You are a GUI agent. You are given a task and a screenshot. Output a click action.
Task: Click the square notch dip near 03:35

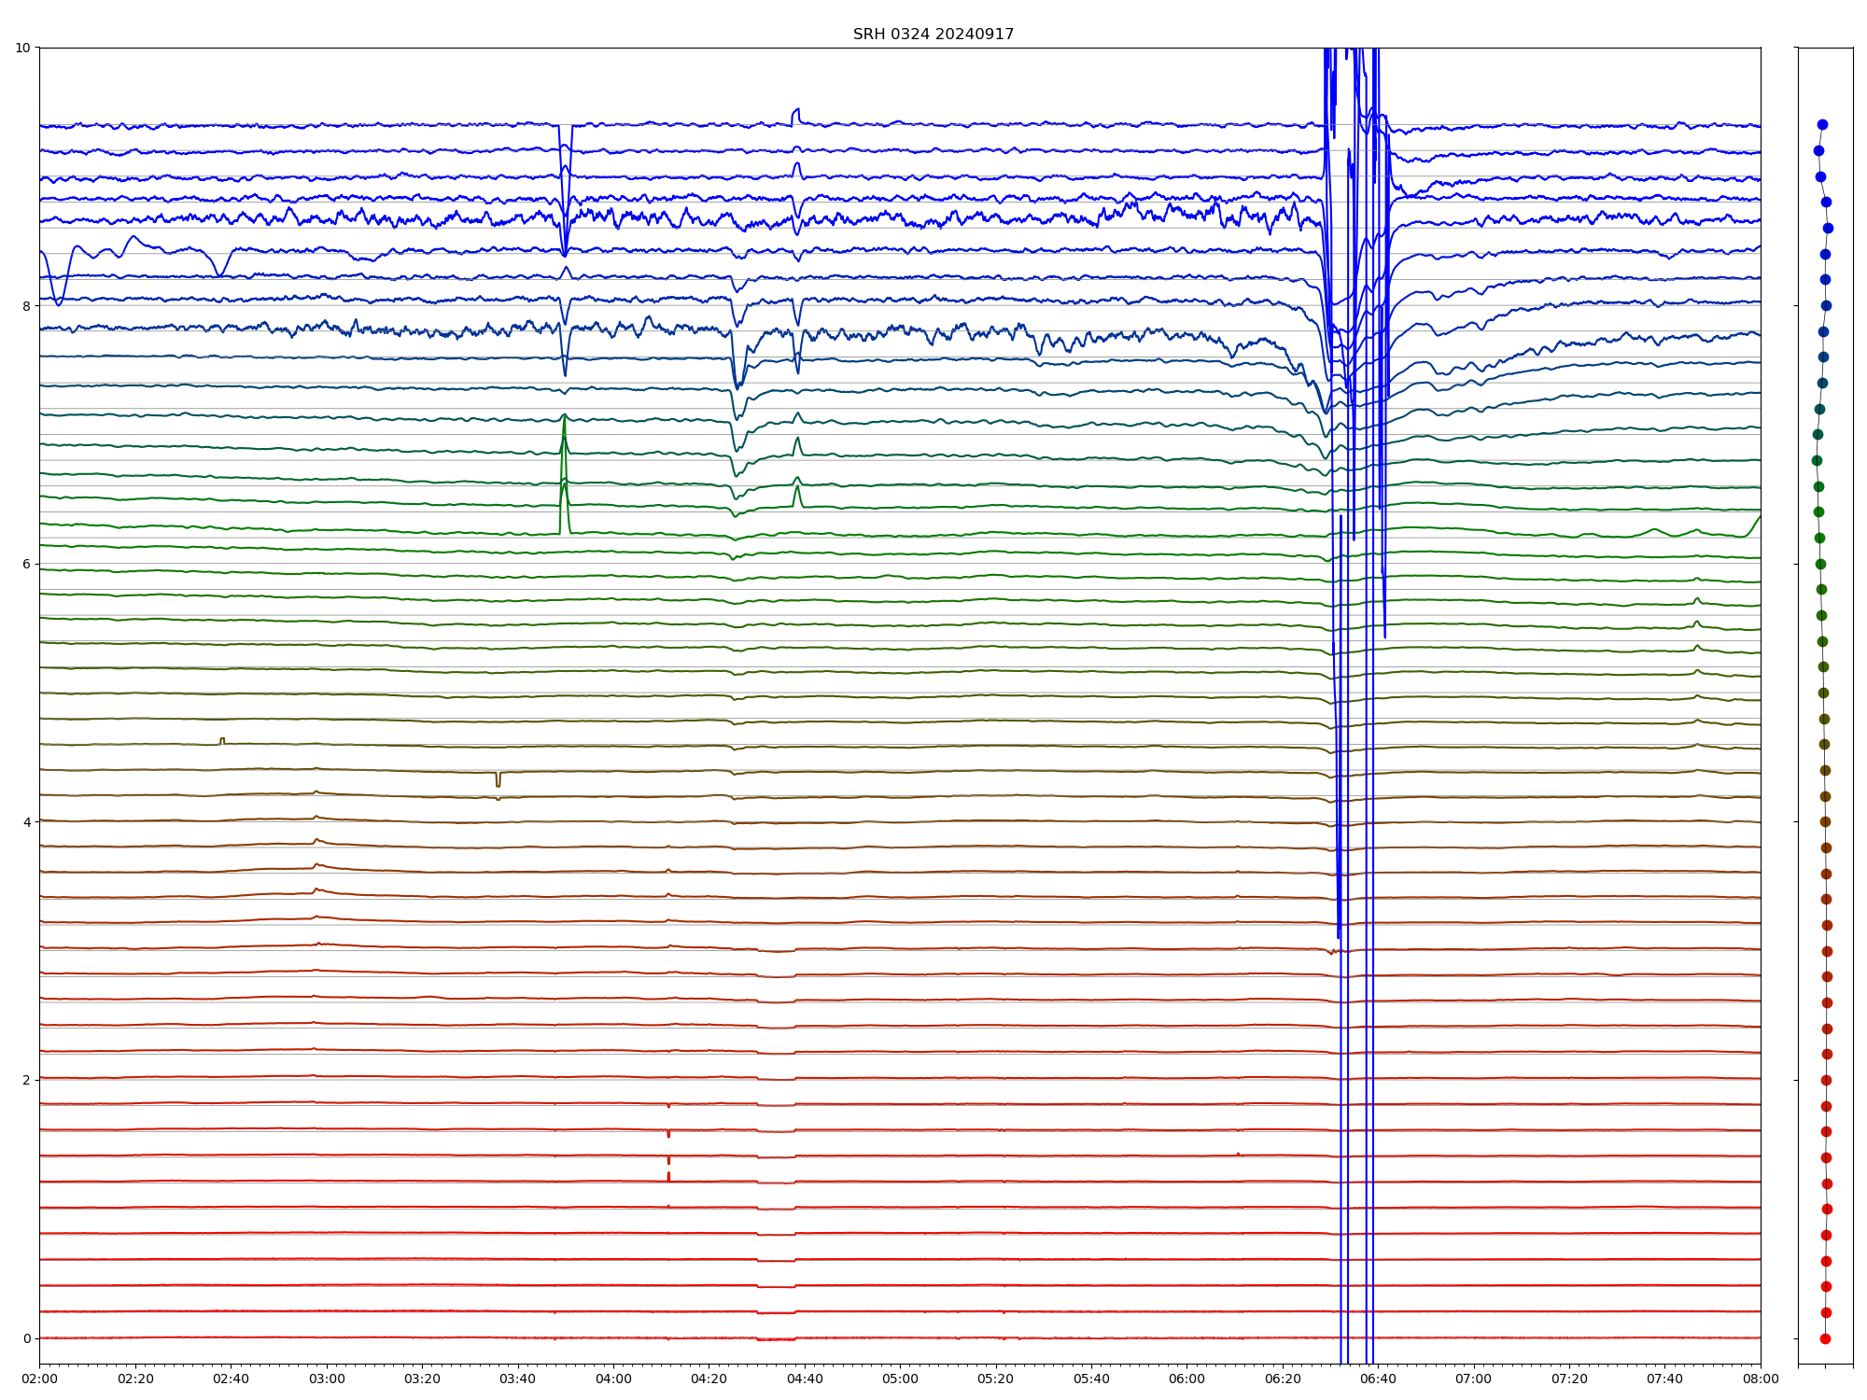coord(498,780)
